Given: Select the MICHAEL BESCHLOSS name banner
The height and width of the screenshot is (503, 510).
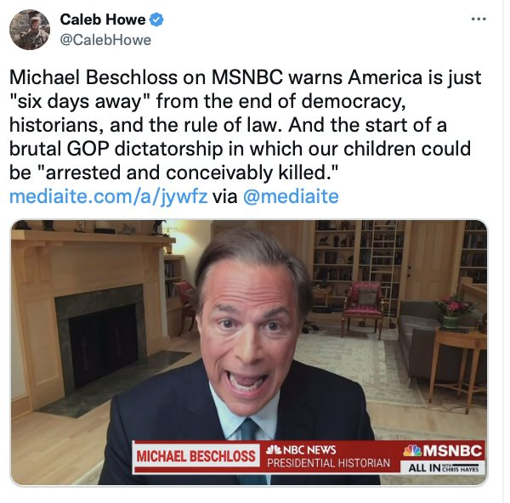Looking at the screenshot, I should 196,456.
